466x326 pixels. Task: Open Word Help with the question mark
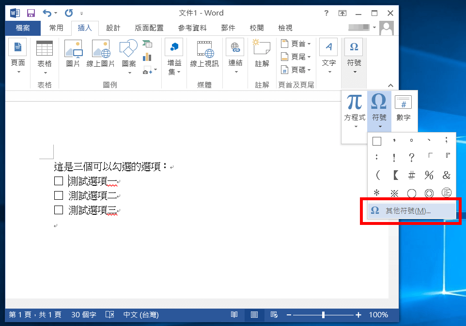coord(326,13)
